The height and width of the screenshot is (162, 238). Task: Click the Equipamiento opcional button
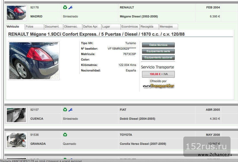point(158,58)
